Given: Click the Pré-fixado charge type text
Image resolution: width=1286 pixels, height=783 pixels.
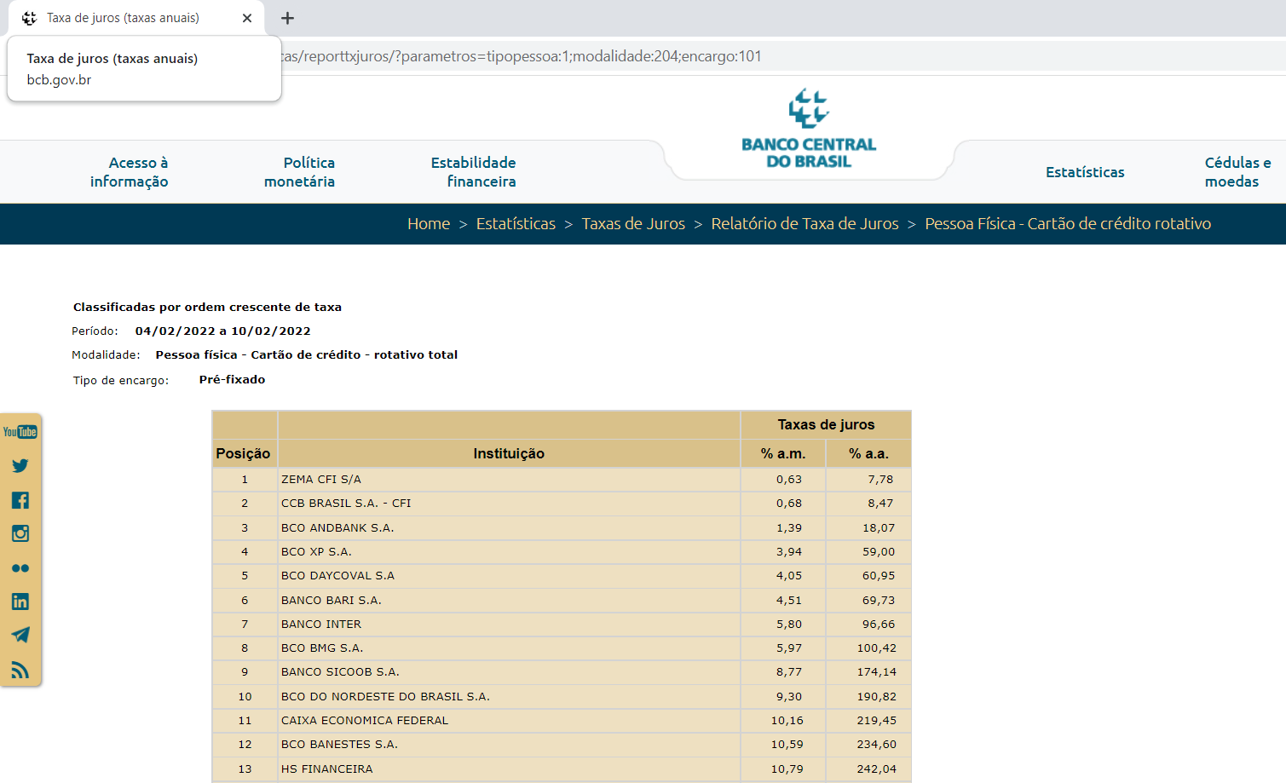Looking at the screenshot, I should coord(232,380).
